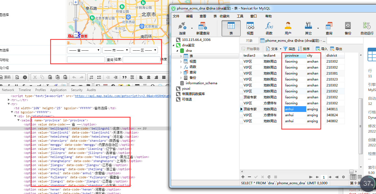376x194 pixels.
Task: Select the 帝国源码数据库 connection
Action: [193, 94]
